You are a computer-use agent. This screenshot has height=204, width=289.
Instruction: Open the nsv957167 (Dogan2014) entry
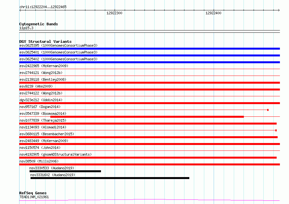tap(40, 107)
